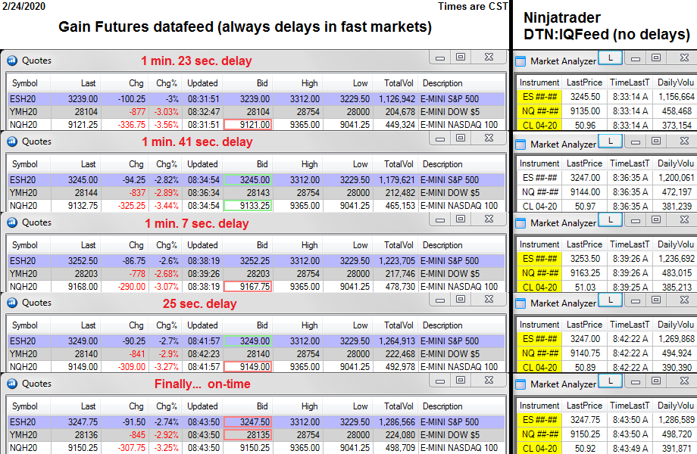Click the L link button in the 8:43:50 Market Analyzer
Screen dimensions: 697x454
coord(610,381)
